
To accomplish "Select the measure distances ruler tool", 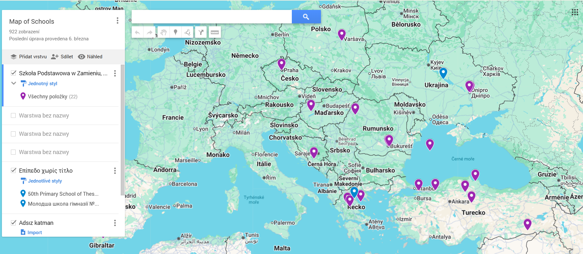I will 215,32.
